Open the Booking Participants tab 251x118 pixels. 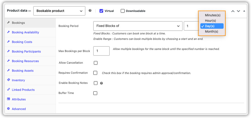click(x=30, y=51)
